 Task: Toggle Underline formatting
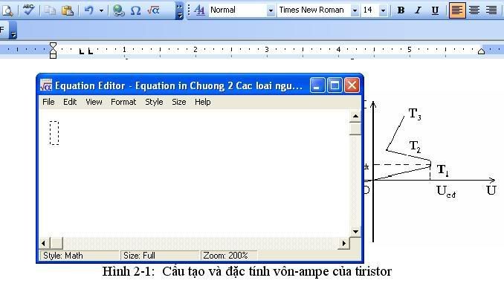pyautogui.click(x=435, y=10)
